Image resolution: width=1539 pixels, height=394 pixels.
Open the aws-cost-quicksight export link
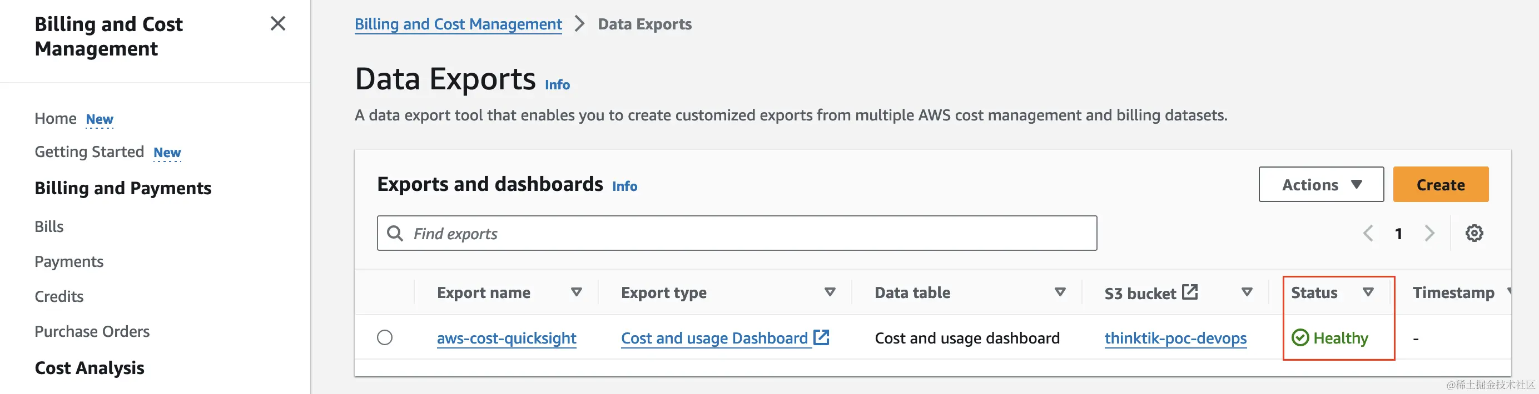click(x=507, y=339)
